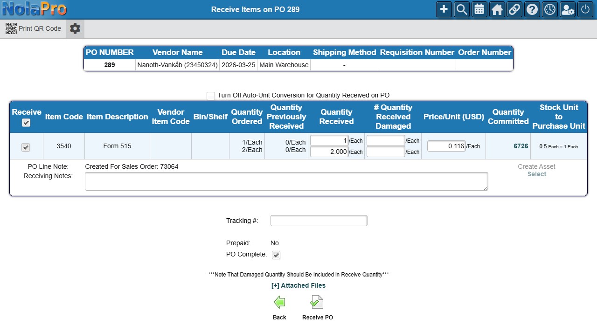Click the QR code icon
The height and width of the screenshot is (325, 597).
(x=11, y=28)
